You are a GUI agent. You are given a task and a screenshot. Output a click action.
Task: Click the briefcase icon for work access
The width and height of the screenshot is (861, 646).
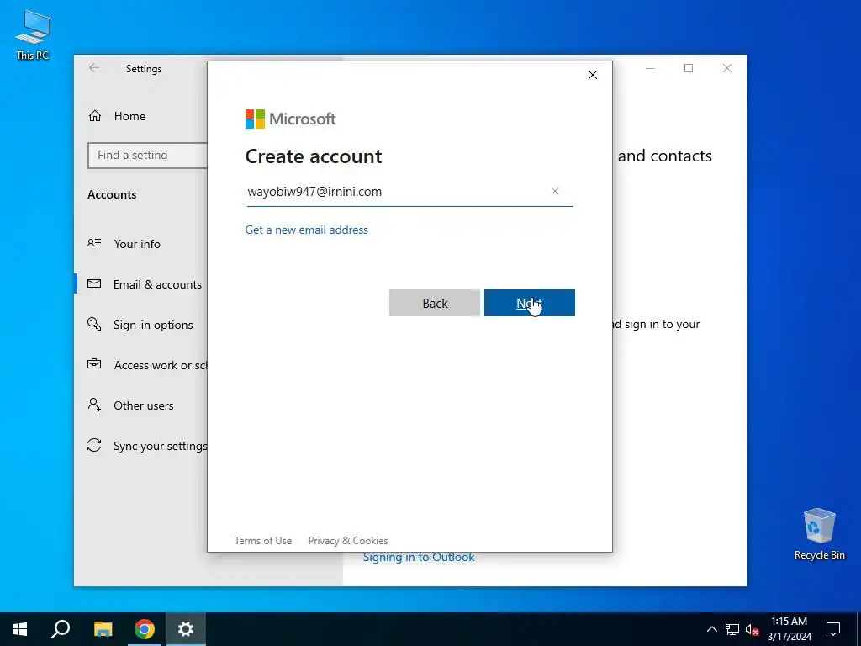coord(94,364)
